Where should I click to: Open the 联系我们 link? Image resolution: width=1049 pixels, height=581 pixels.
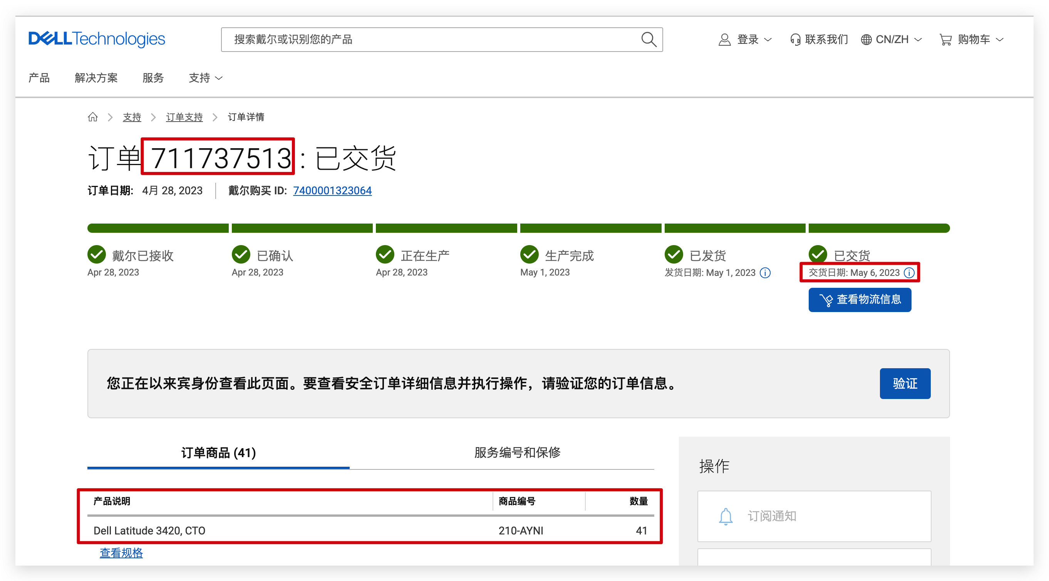tap(826, 40)
